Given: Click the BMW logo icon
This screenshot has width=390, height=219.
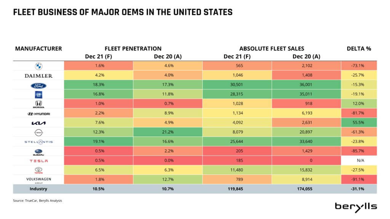Looking at the screenshot, I should 38,66.
